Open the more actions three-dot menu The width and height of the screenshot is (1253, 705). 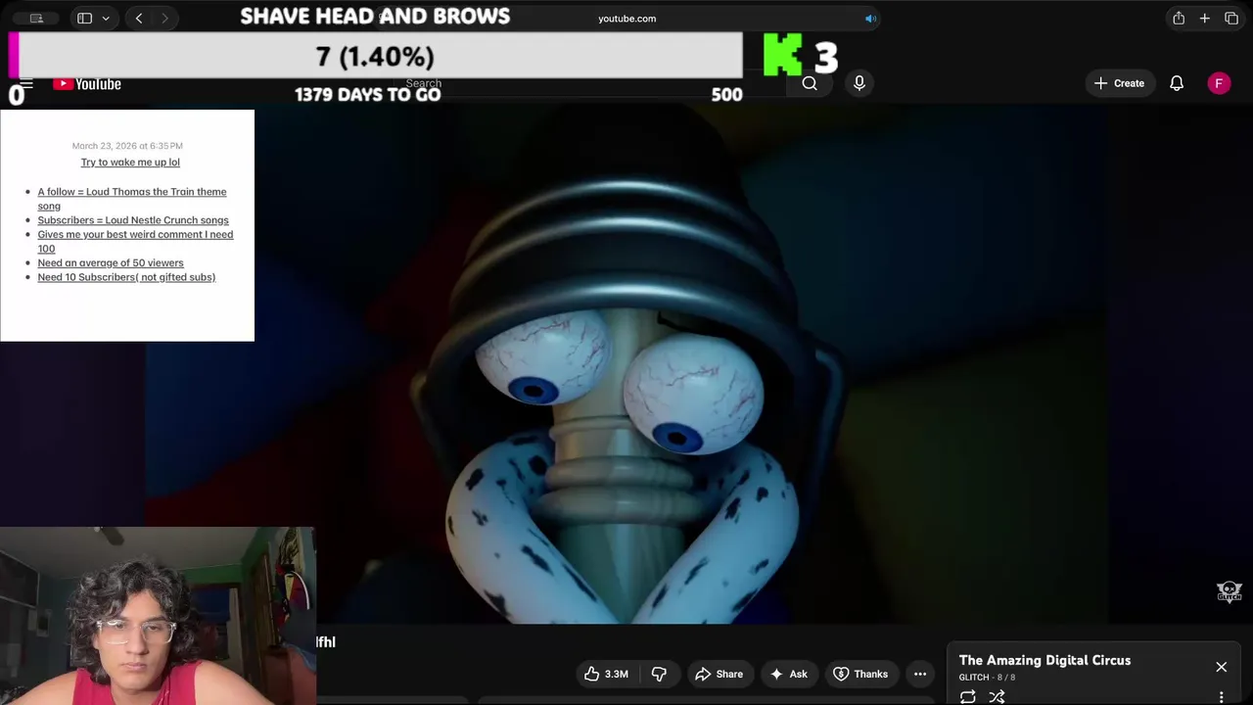tap(920, 674)
